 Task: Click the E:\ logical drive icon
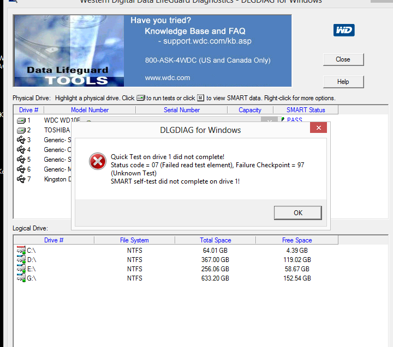[21, 269]
